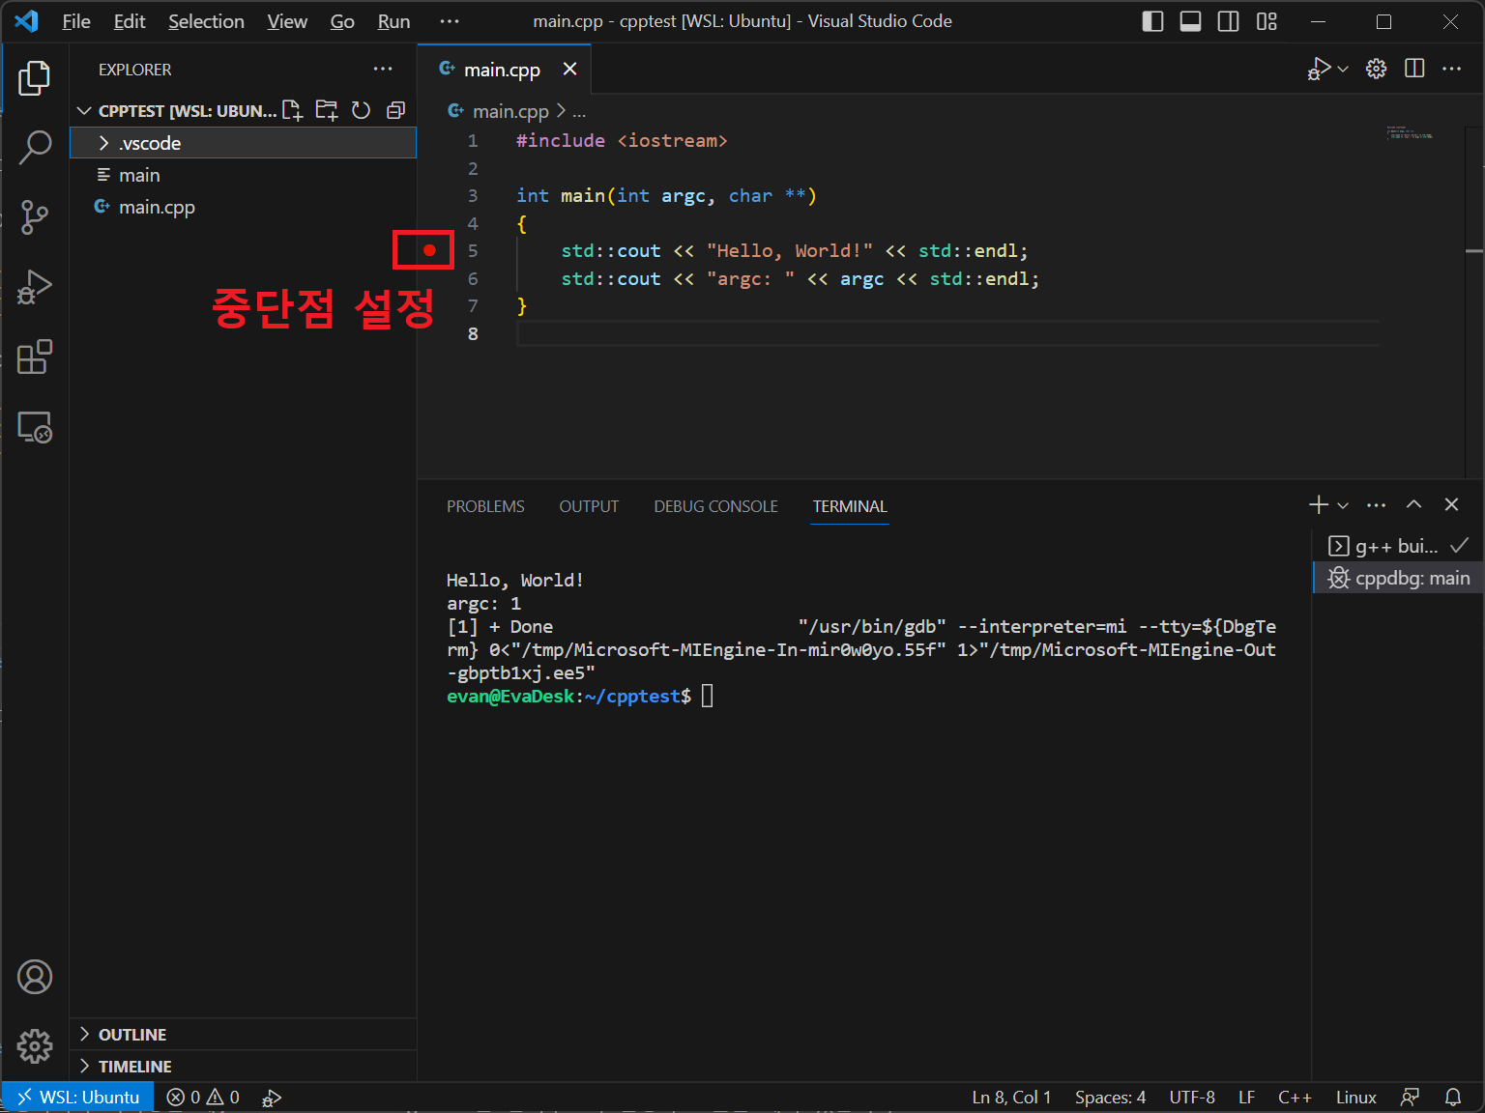Click the New File icon in Explorer
Image resolution: width=1485 pixels, height=1113 pixels.
(292, 110)
